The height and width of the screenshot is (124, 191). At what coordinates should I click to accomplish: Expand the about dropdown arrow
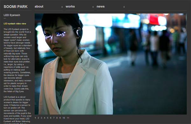[x=62, y=7]
